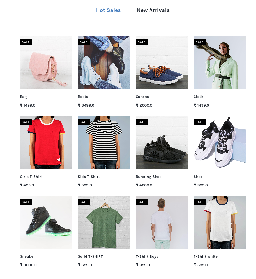The height and width of the screenshot is (279, 256).
Task: Click the SALE badge on Cloth item
Action: 200,42
